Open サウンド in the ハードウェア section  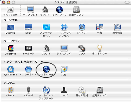pos(47,48)
